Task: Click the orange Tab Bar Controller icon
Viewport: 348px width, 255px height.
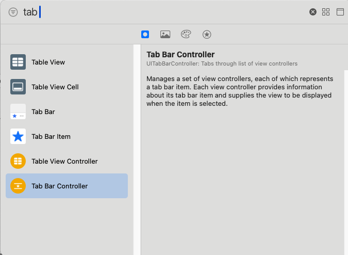Action: pos(18,186)
